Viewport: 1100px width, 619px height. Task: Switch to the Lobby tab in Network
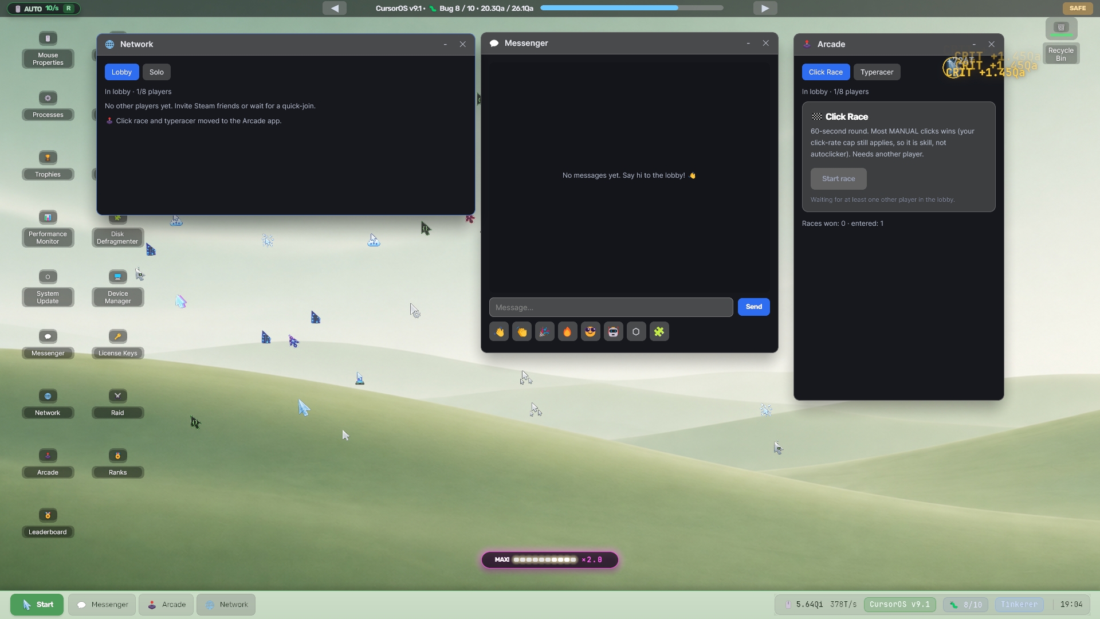[x=121, y=72]
